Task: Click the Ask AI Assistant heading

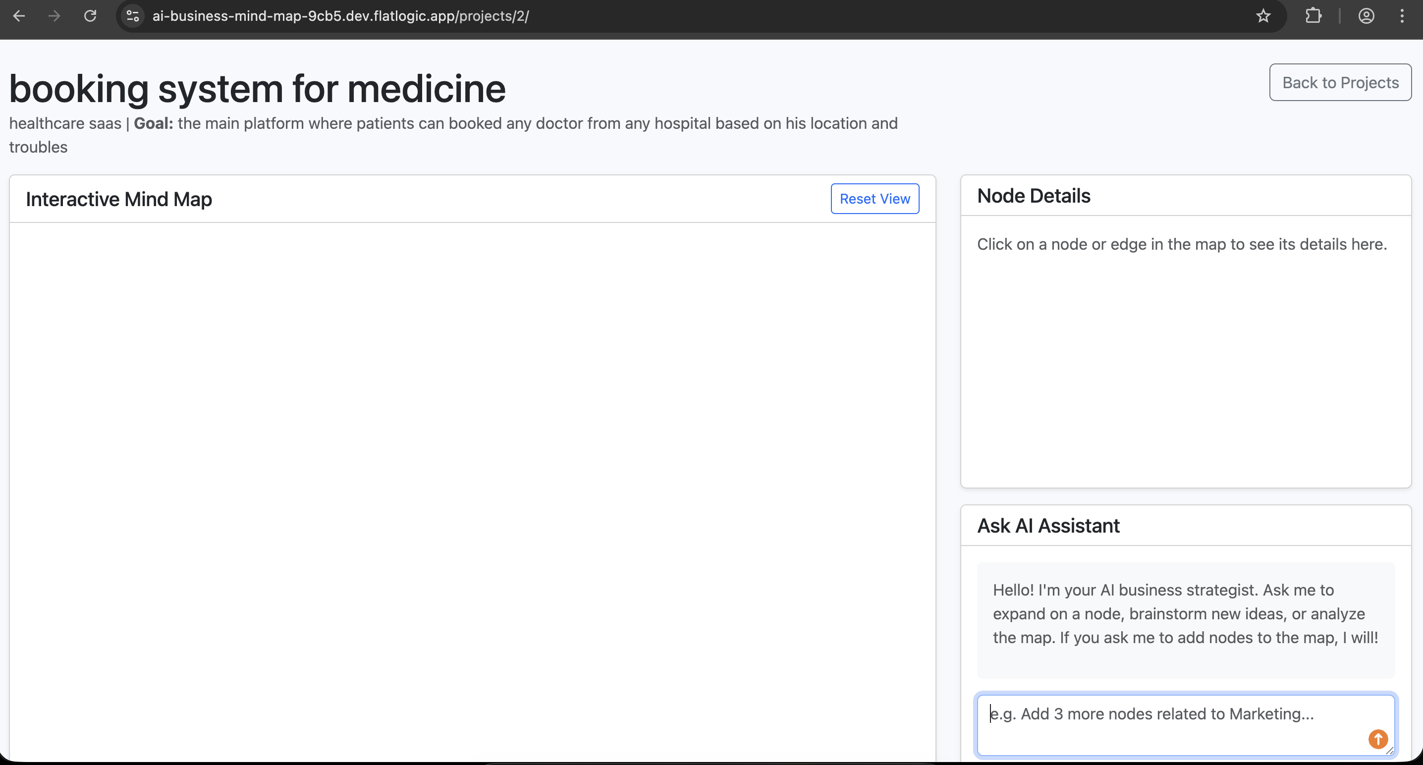Action: [x=1048, y=526]
